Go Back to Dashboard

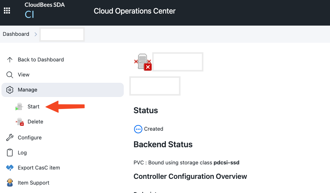tap(41, 60)
